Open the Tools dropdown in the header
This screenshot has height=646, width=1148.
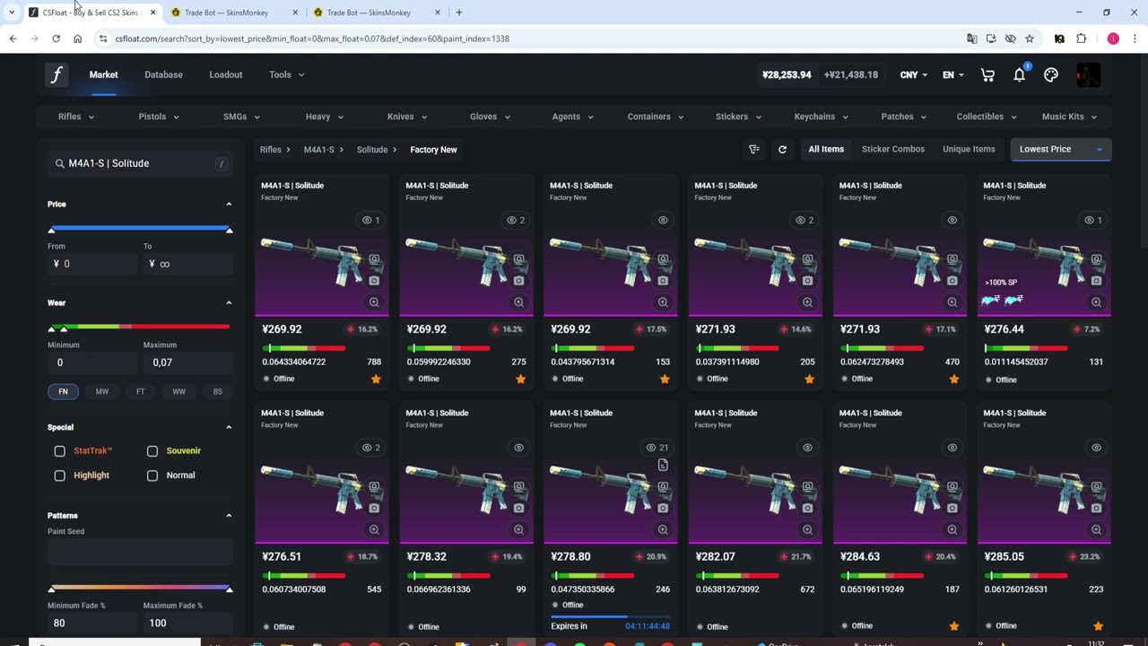click(x=287, y=74)
